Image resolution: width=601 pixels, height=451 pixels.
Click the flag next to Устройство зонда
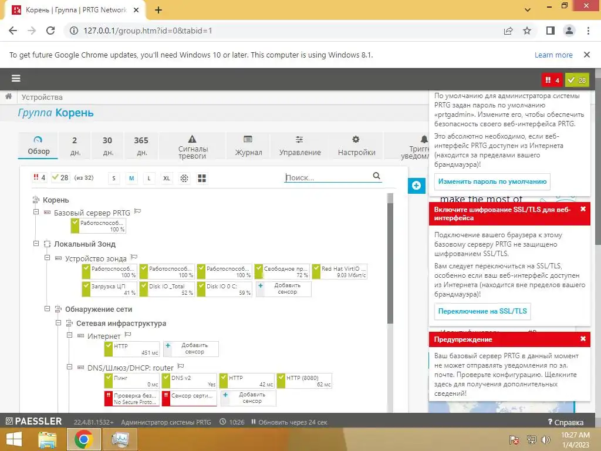coord(134,257)
